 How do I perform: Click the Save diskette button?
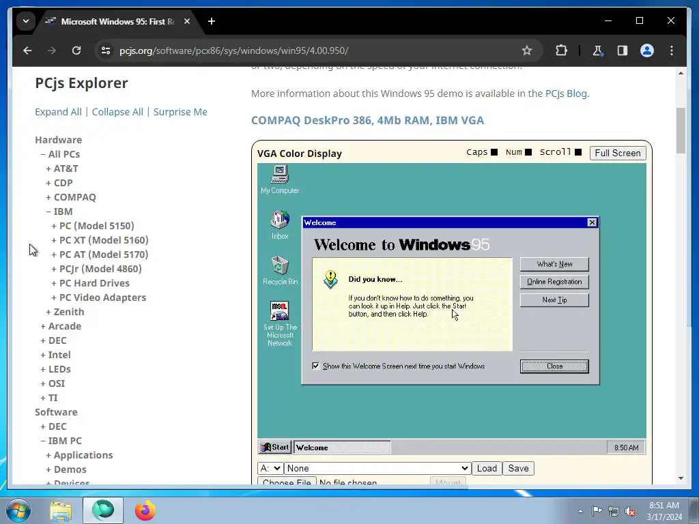tap(519, 468)
